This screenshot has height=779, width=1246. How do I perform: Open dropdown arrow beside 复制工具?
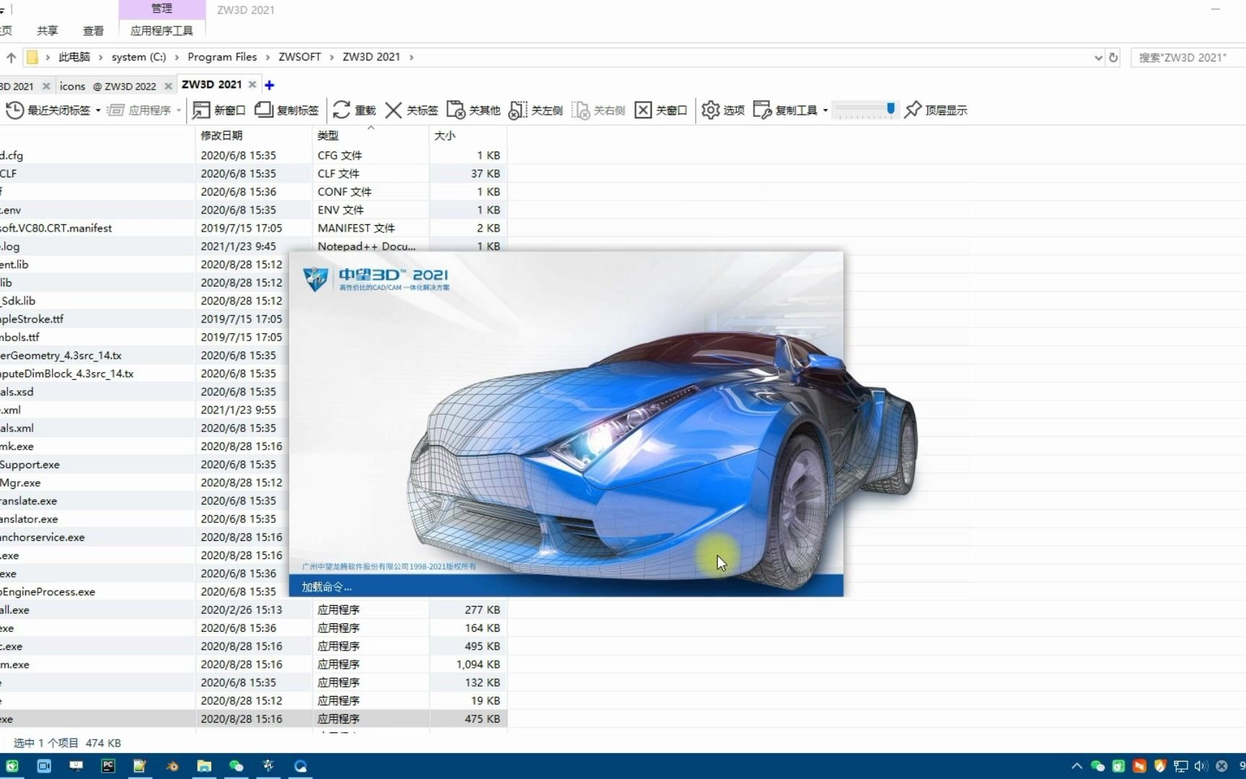coord(825,110)
